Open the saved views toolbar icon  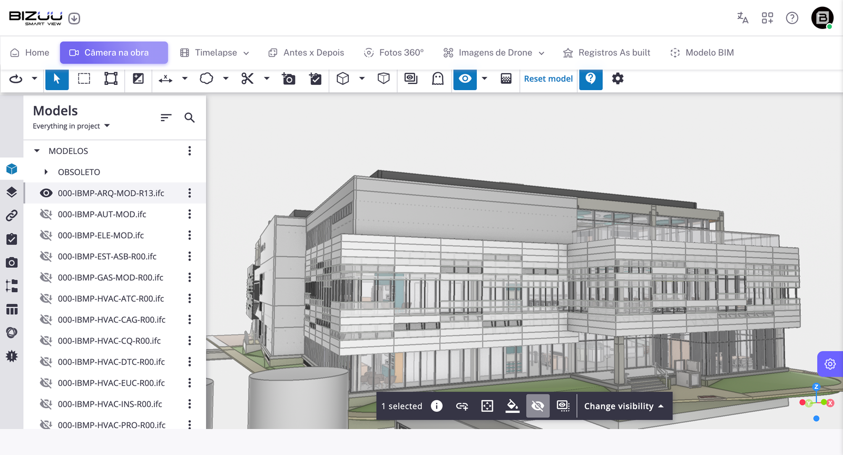point(411,79)
